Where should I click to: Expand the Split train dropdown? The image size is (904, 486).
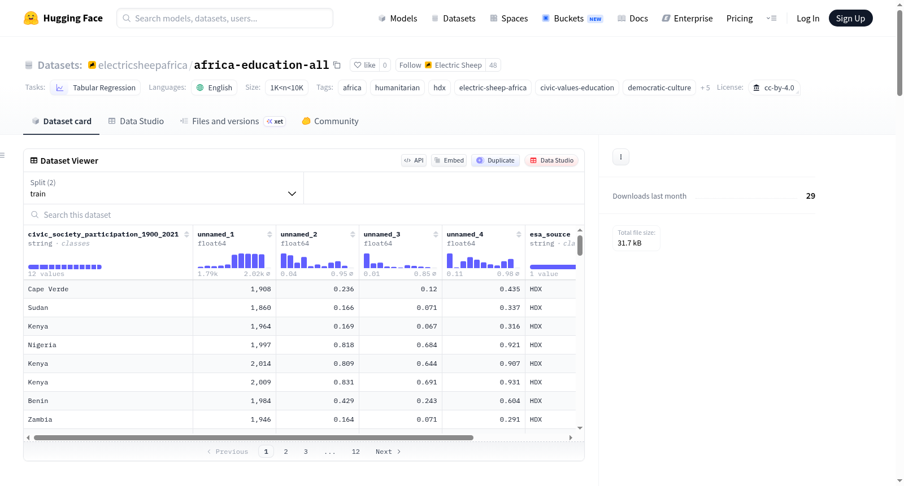click(x=164, y=188)
